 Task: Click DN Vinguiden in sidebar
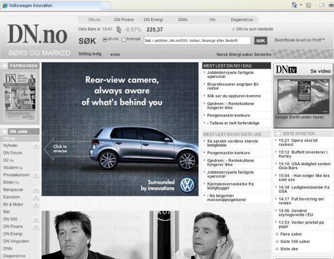point(16,241)
